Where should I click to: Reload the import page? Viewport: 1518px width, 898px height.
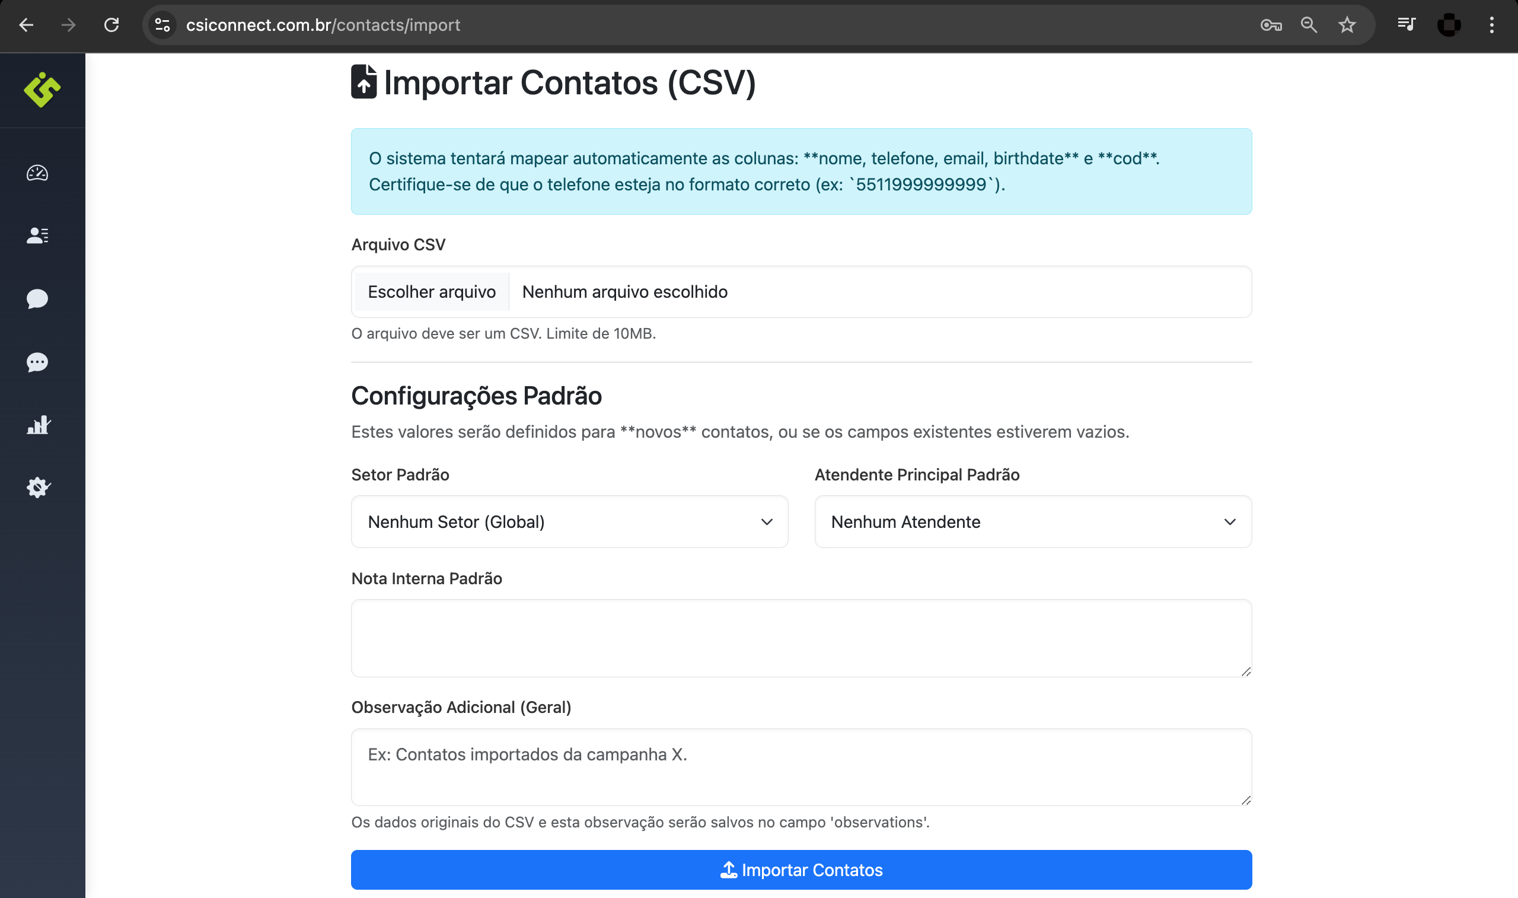(111, 25)
